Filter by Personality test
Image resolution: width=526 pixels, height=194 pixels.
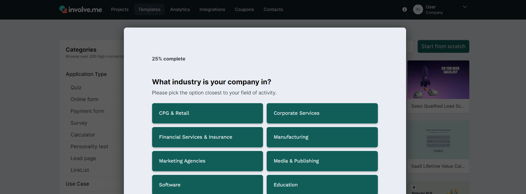pos(89,146)
